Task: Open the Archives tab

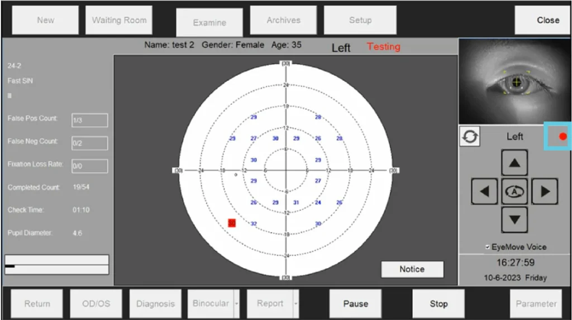Action: pyautogui.click(x=283, y=20)
